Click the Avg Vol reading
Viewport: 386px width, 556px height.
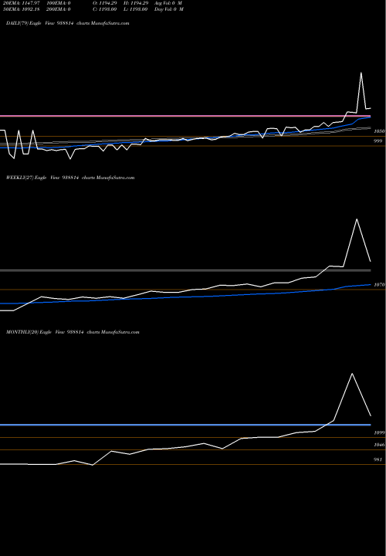[x=168, y=3]
